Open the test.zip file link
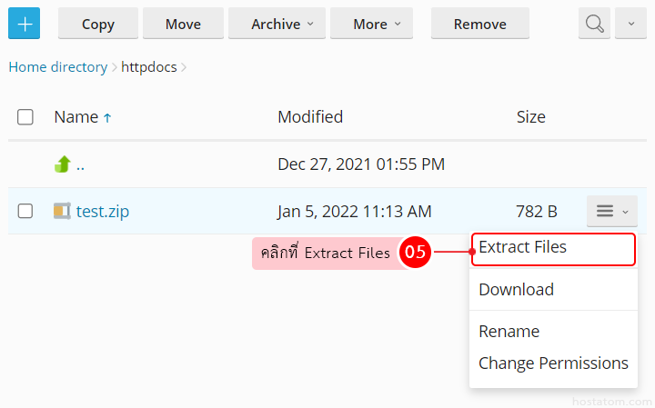655x408 pixels. [x=102, y=211]
